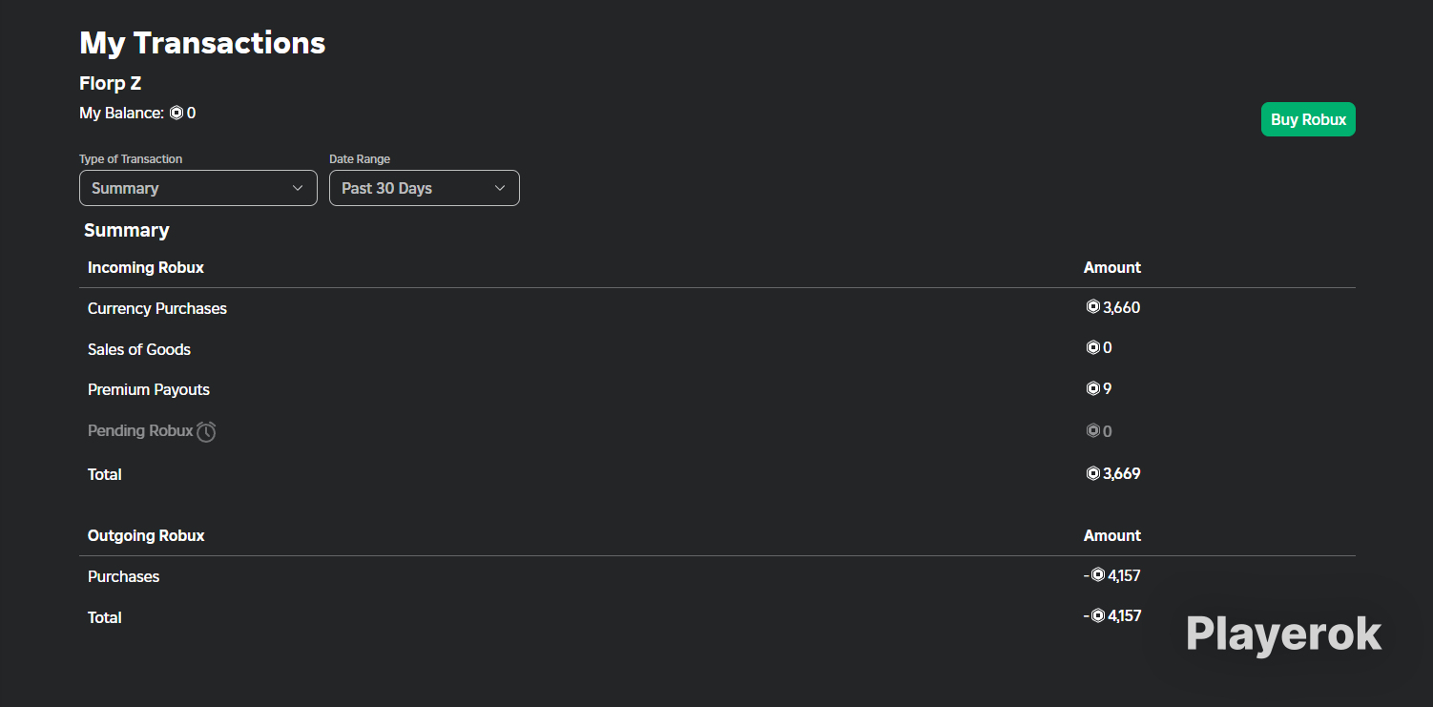
Task: Open the Date Range Past 30 Days dropdown
Action: (x=425, y=188)
